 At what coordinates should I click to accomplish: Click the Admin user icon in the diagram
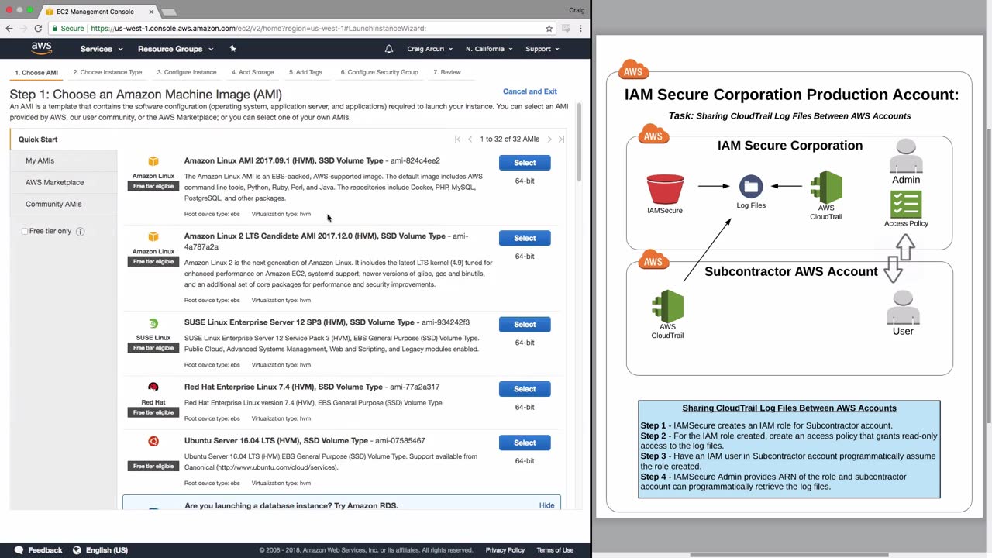coord(906,157)
